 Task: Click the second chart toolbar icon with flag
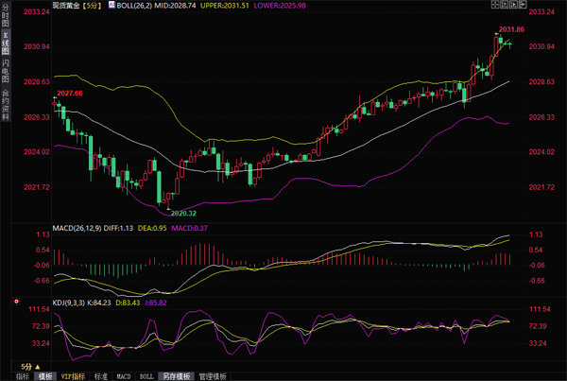[504, 5]
